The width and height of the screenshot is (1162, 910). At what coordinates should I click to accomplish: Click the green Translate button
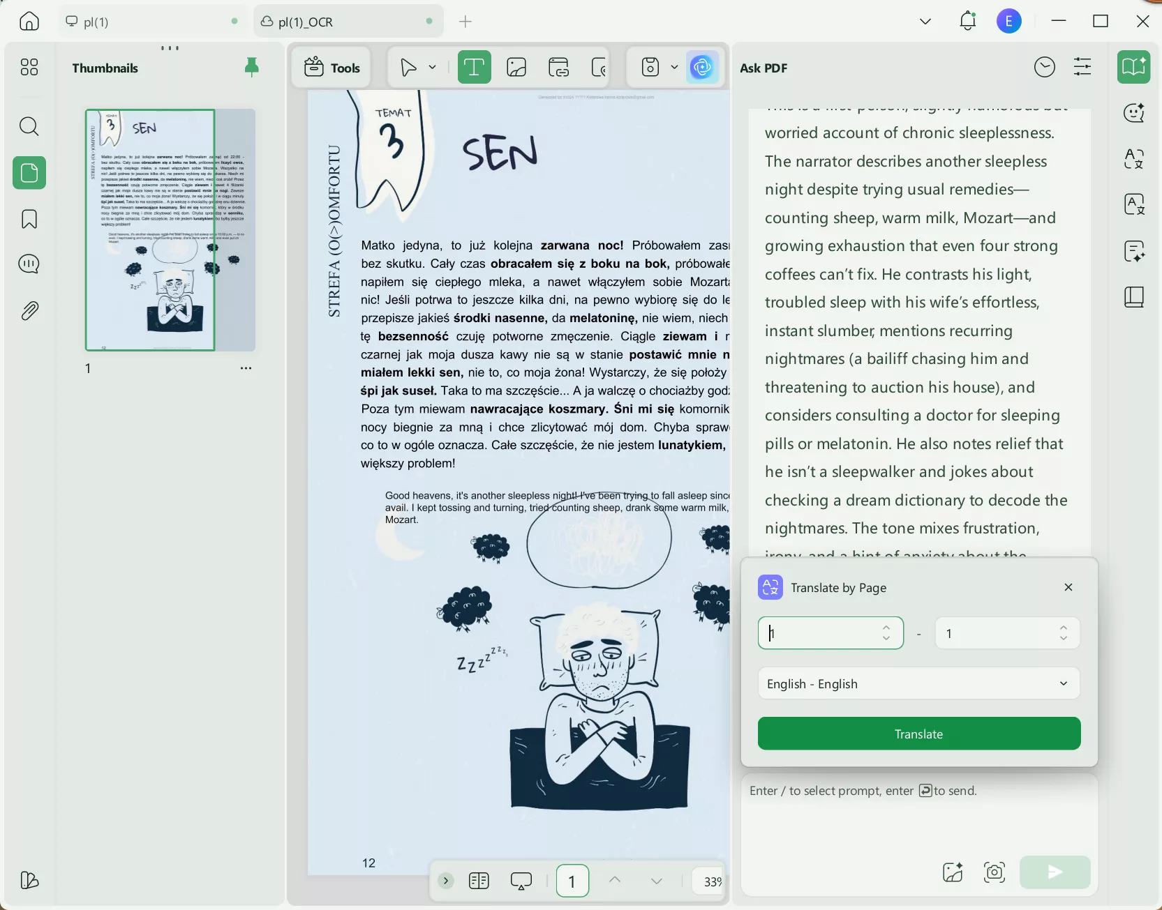(x=918, y=734)
